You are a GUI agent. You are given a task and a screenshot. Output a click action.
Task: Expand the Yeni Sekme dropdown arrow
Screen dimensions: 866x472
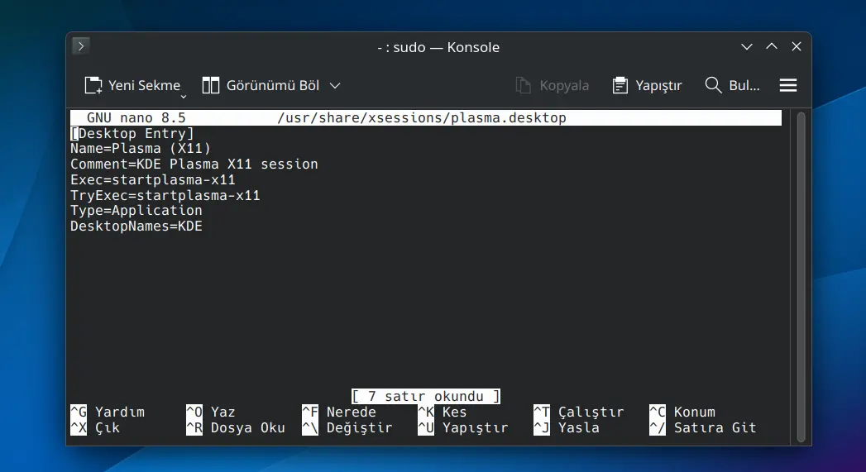click(x=184, y=97)
